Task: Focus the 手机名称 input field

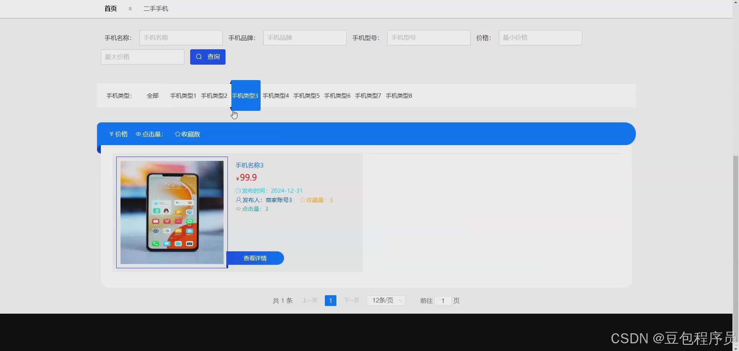Action: pos(181,38)
